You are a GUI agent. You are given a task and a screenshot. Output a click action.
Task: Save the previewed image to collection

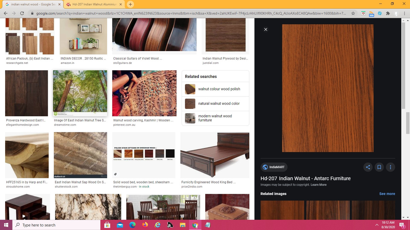(379, 167)
